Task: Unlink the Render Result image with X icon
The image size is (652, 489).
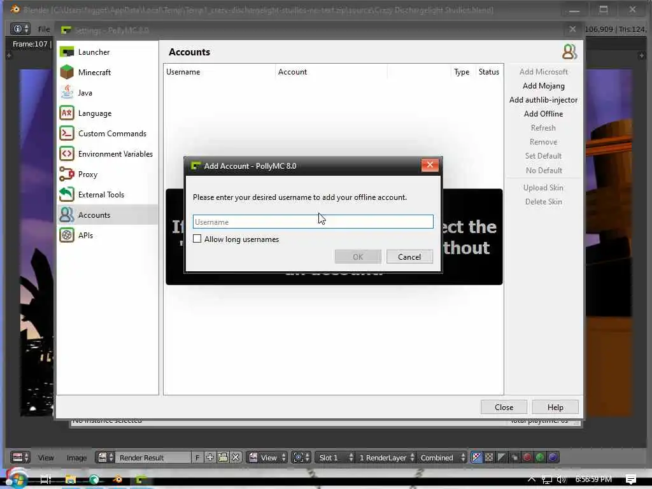Action: (236, 457)
